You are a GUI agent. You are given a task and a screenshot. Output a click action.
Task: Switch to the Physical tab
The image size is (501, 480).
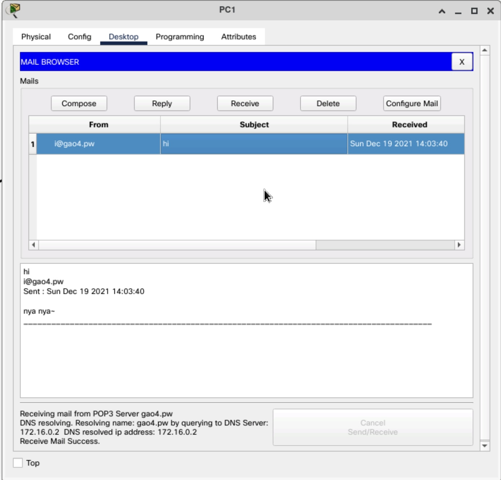pyautogui.click(x=36, y=37)
